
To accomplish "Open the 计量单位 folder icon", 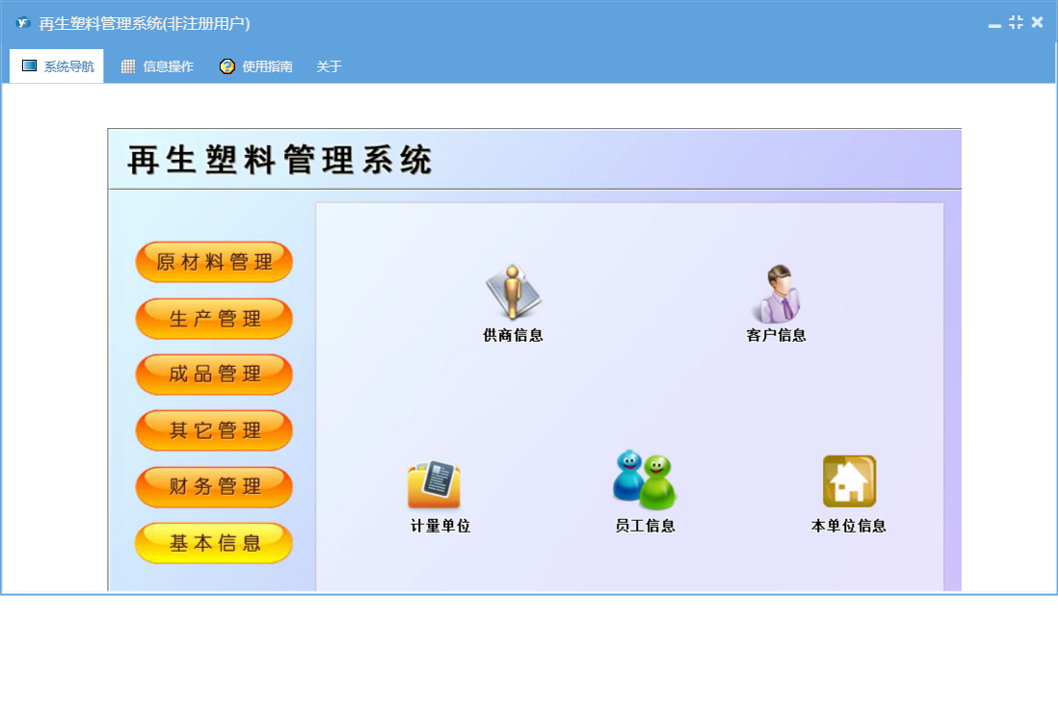I will (x=435, y=484).
